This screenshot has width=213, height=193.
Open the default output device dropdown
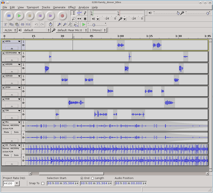click(x=37, y=30)
